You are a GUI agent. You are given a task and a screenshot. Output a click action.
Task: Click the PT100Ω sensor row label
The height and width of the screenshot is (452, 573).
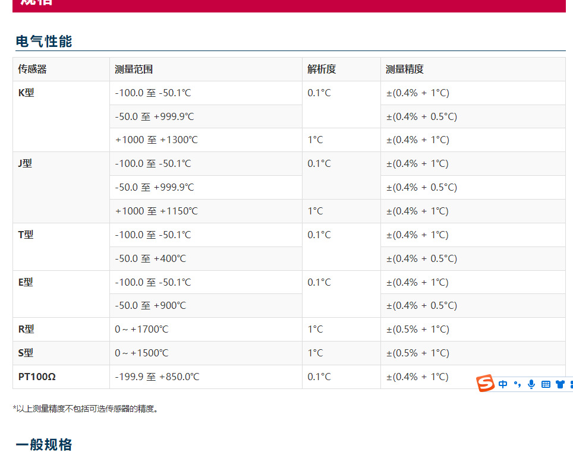37,377
